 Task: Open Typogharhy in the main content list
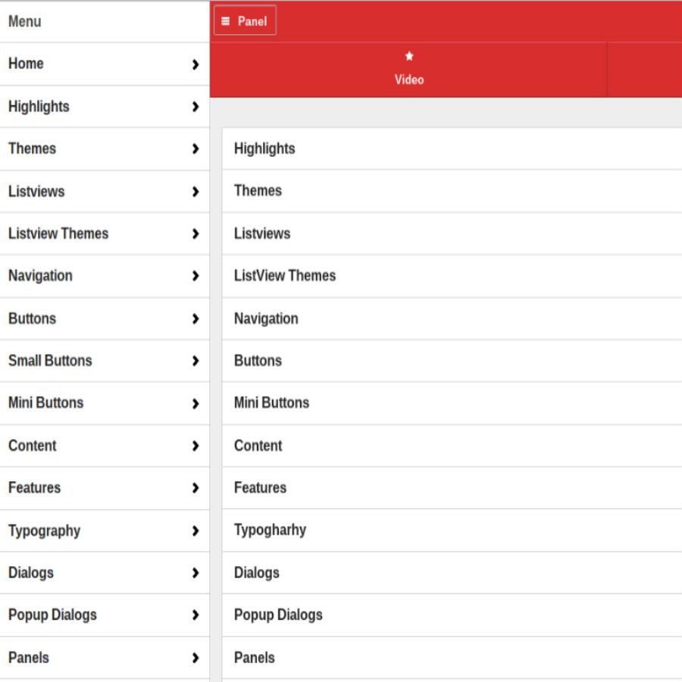pos(271,530)
